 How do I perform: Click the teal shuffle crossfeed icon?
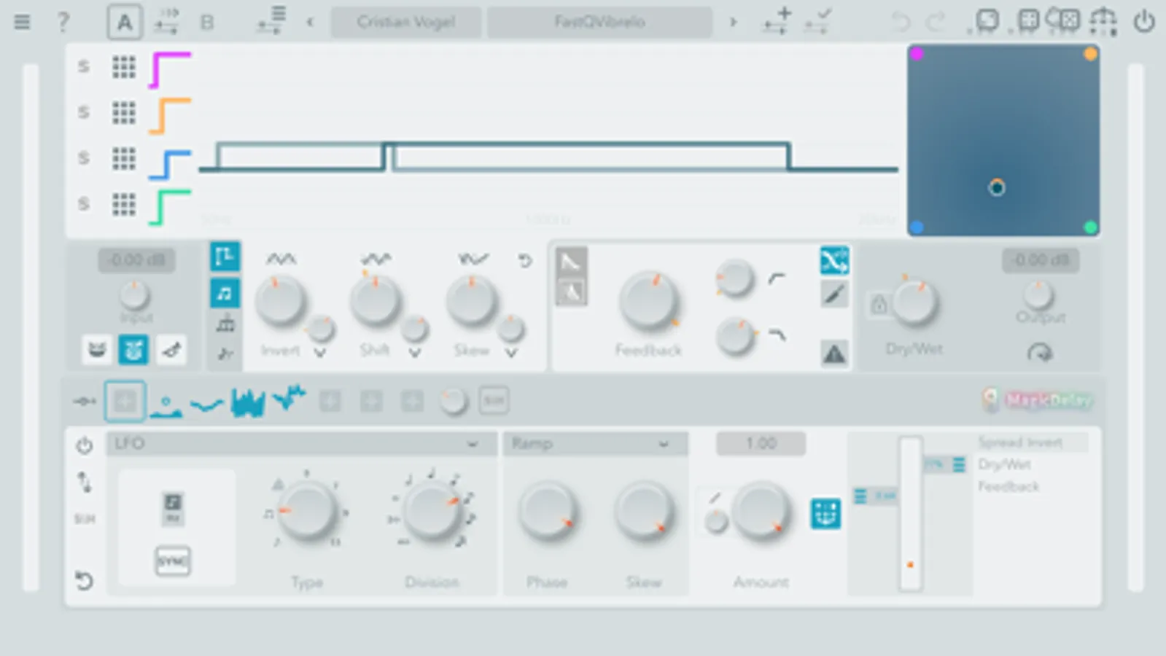[x=834, y=260]
